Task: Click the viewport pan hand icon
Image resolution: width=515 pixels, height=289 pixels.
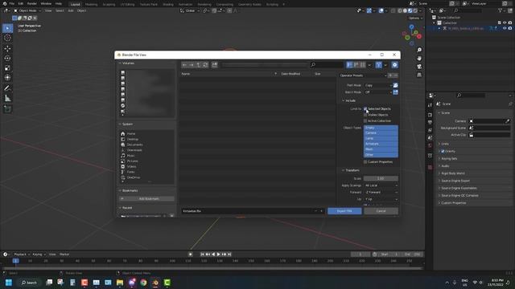Action: click(x=419, y=59)
